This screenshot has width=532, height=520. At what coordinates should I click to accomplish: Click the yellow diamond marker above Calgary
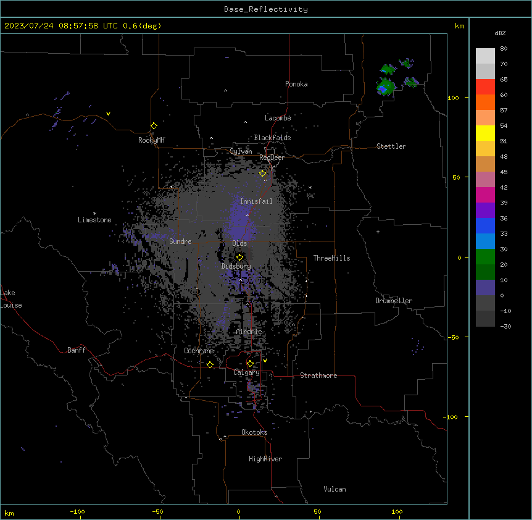point(250,364)
